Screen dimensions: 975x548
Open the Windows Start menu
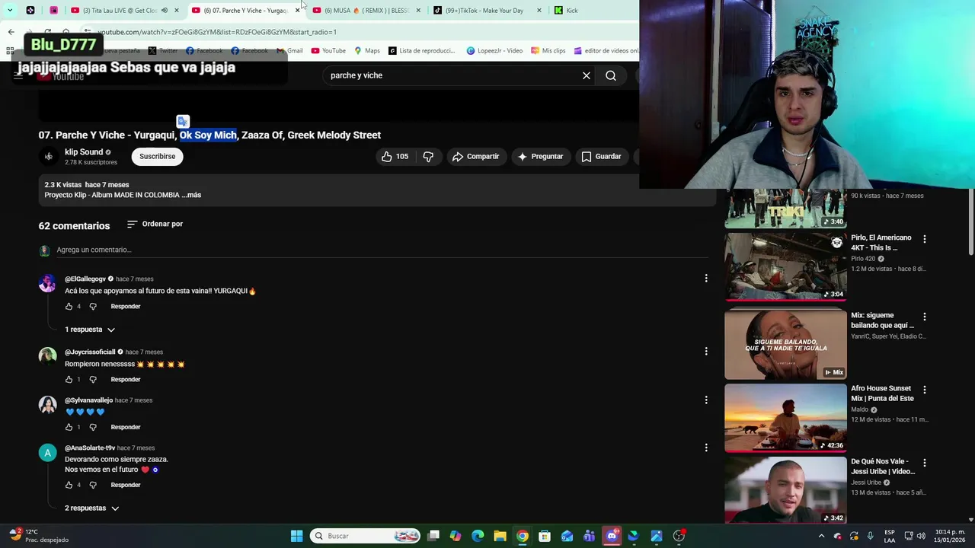pos(296,536)
